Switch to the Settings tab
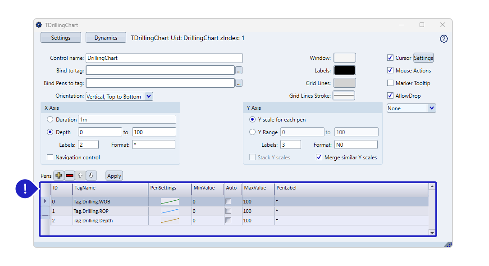This screenshot has width=489, height=266. pos(61,38)
